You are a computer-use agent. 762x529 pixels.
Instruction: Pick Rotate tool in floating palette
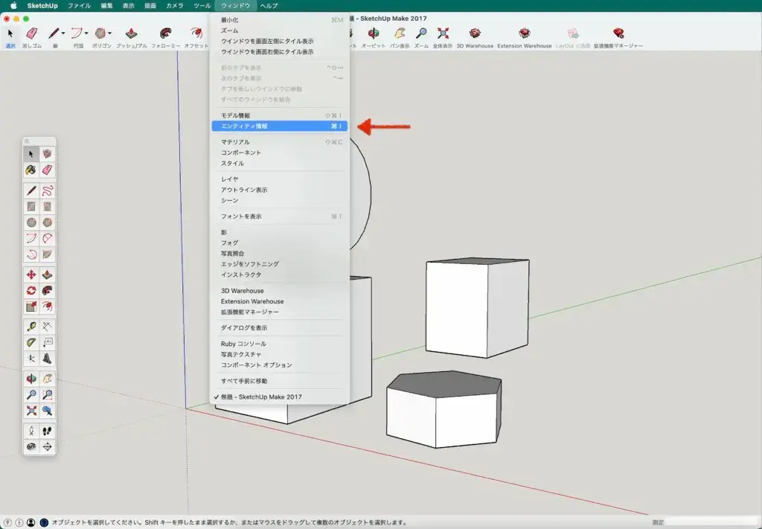coord(31,290)
